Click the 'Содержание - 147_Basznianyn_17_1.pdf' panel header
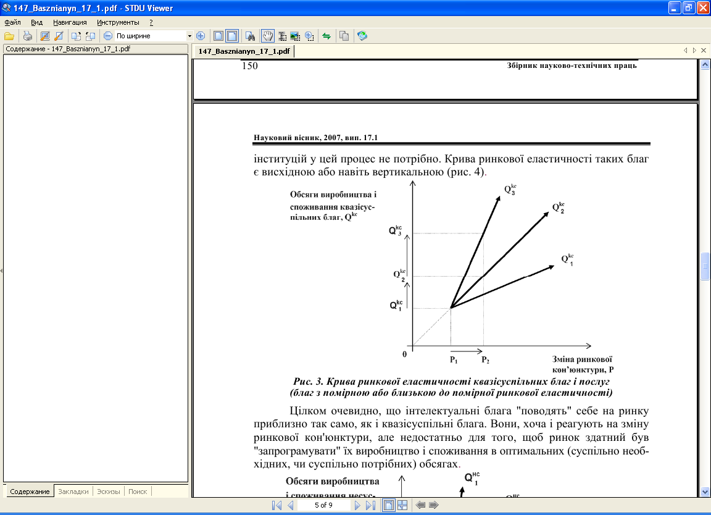The width and height of the screenshot is (711, 515). tap(95, 49)
